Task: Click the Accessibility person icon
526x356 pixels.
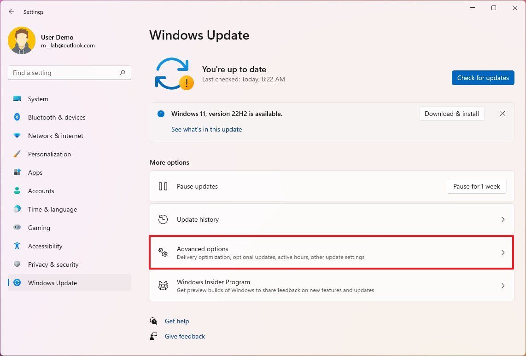Action: (17, 246)
